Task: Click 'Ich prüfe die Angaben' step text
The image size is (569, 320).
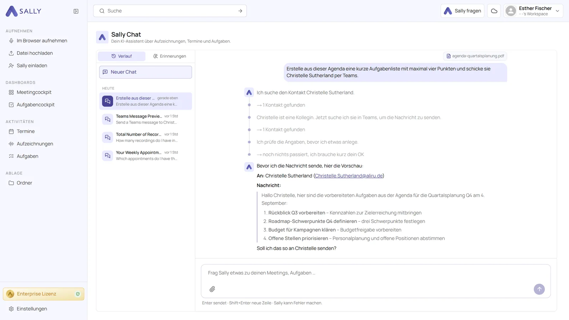Action: [x=307, y=142]
